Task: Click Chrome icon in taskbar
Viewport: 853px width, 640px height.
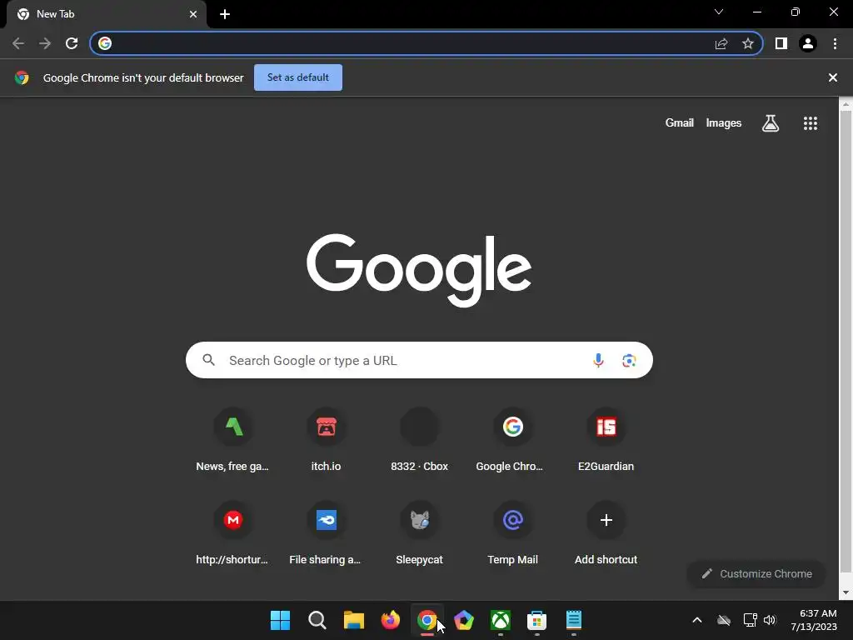Action: tap(427, 620)
